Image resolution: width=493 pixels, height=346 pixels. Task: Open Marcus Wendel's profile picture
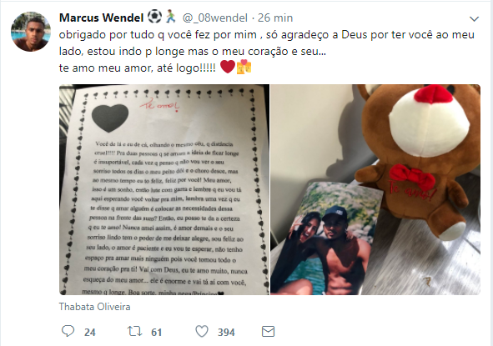pyautogui.click(x=31, y=32)
